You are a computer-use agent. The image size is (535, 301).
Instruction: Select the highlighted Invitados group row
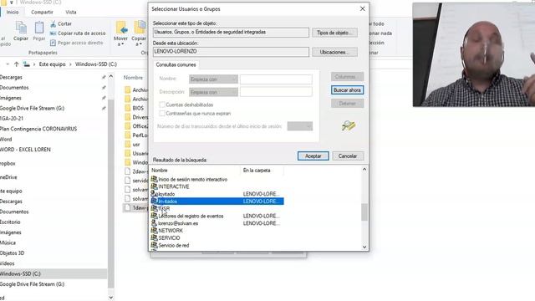tap(217, 202)
